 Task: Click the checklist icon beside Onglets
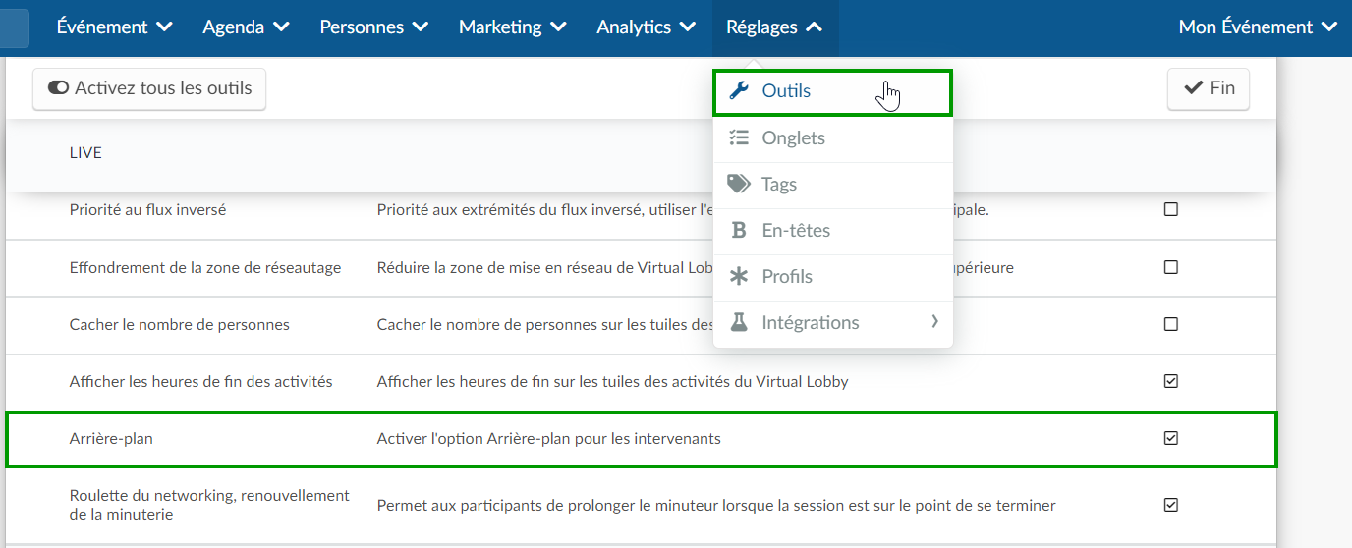739,138
